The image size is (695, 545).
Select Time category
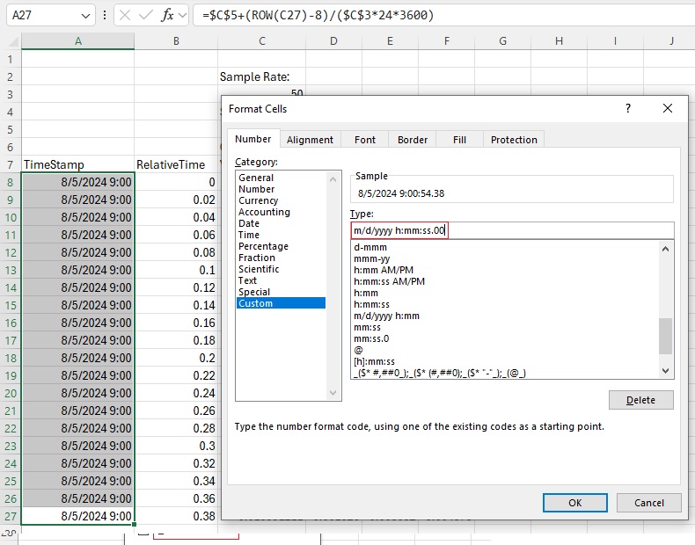(281, 235)
